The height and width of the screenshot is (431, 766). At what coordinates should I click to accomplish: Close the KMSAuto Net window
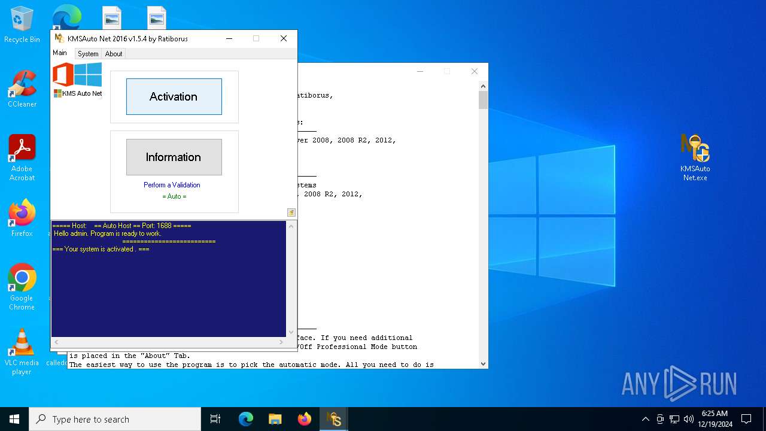[x=284, y=38]
